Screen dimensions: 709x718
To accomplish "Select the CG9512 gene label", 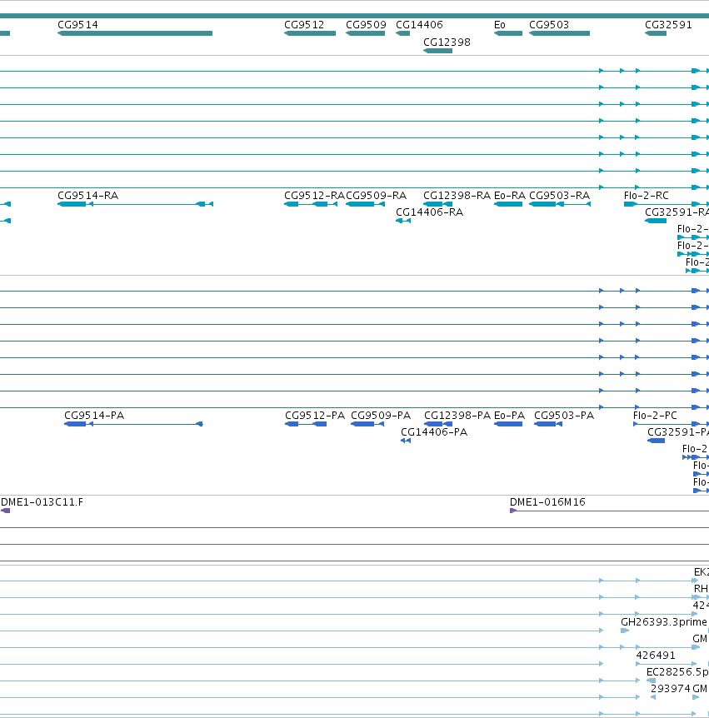I will pyautogui.click(x=304, y=25).
